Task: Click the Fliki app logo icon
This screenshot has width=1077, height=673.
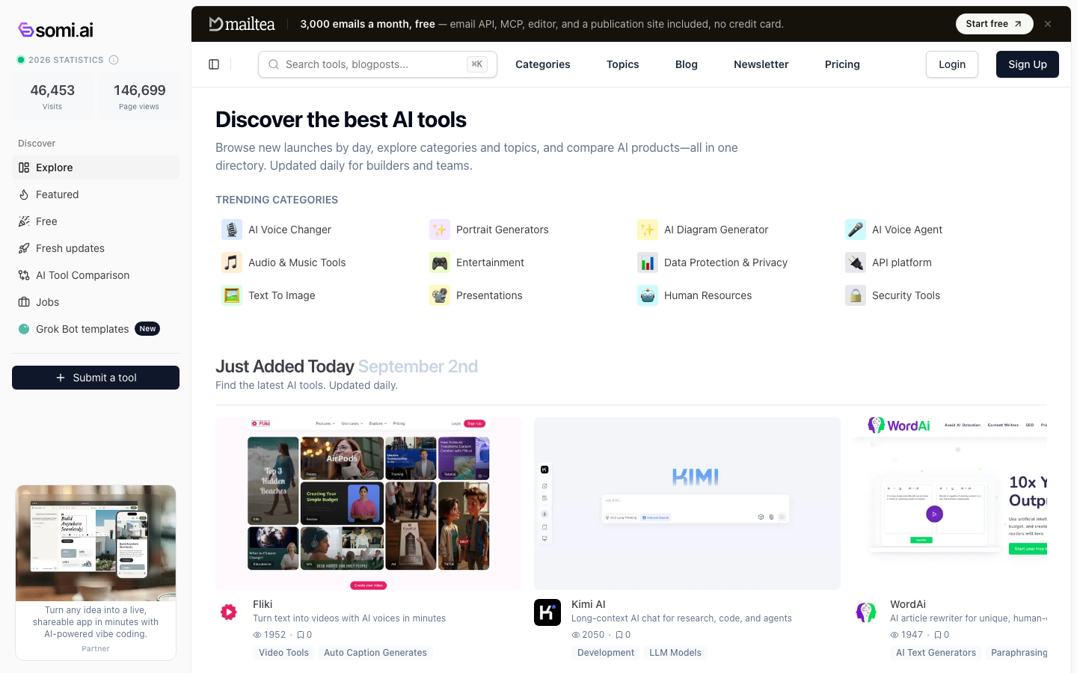Action: 229,612
